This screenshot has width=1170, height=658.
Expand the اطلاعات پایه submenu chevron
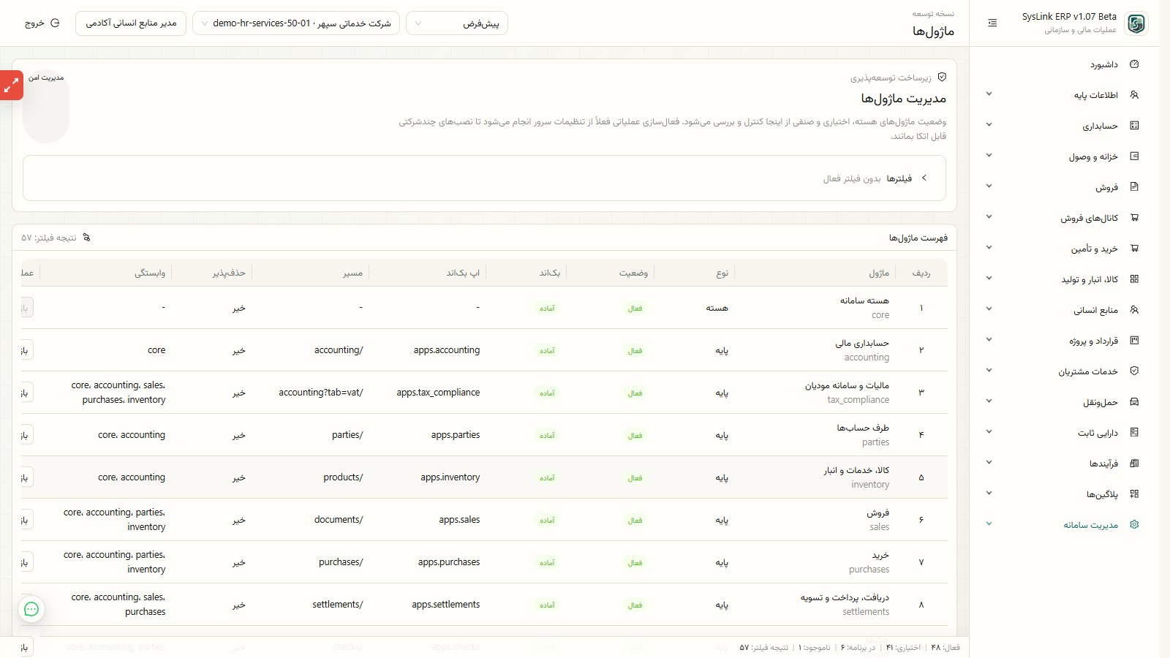pos(989,94)
